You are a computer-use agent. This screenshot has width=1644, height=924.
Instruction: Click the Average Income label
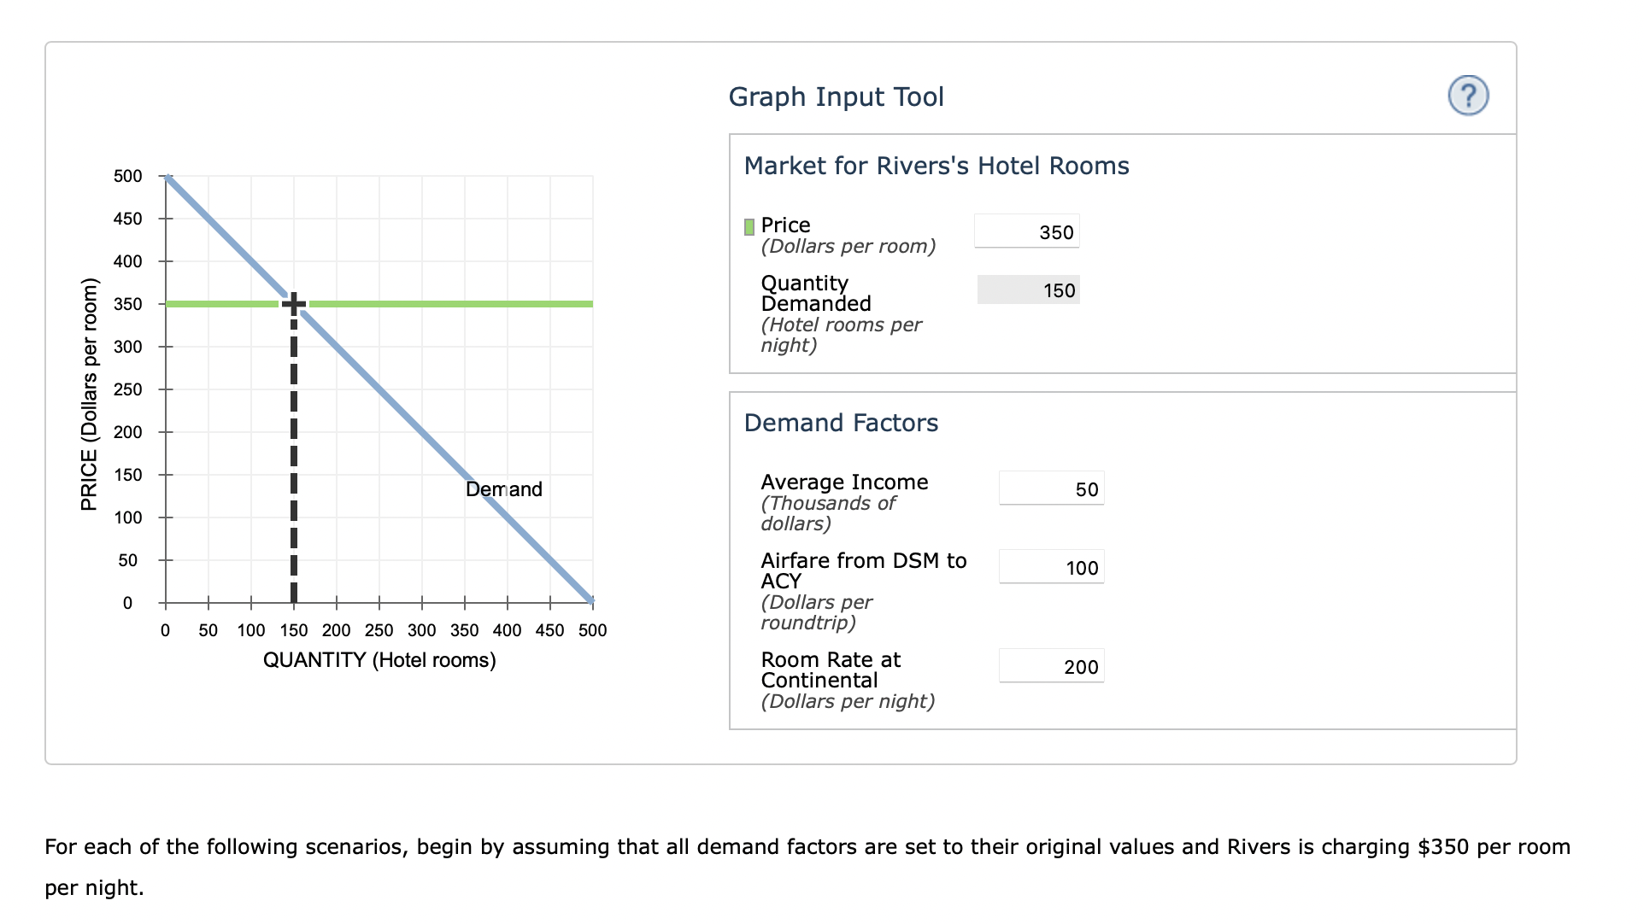click(844, 482)
